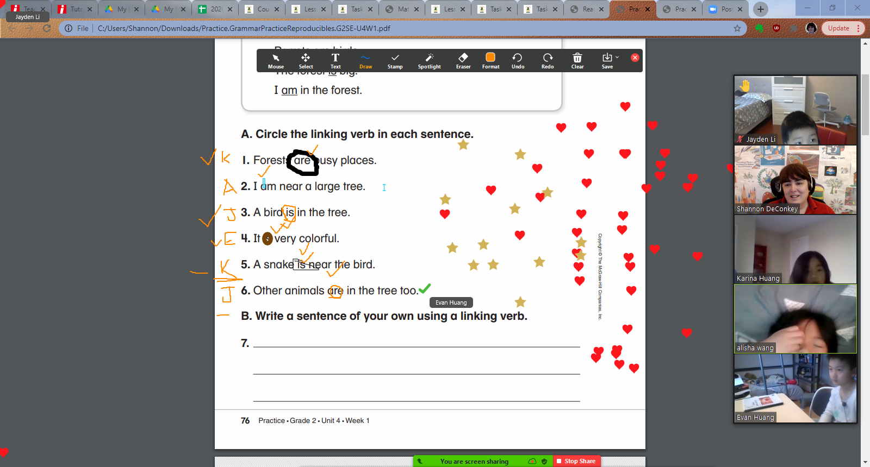
Task: Switch to the Post Zoom tab
Action: [x=726, y=9]
